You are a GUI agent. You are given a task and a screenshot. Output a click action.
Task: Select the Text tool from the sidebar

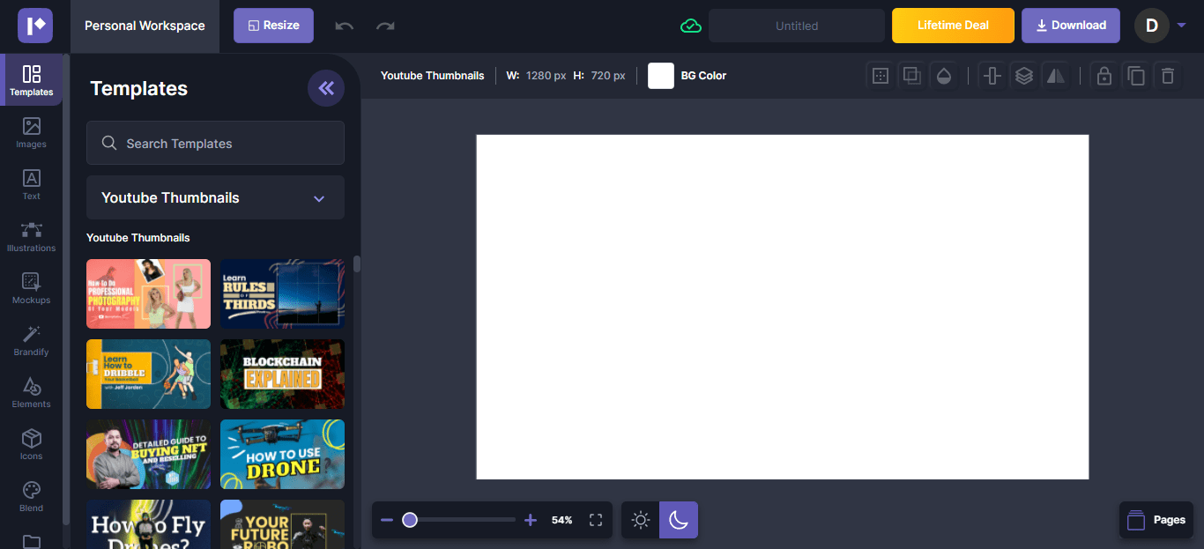click(31, 185)
